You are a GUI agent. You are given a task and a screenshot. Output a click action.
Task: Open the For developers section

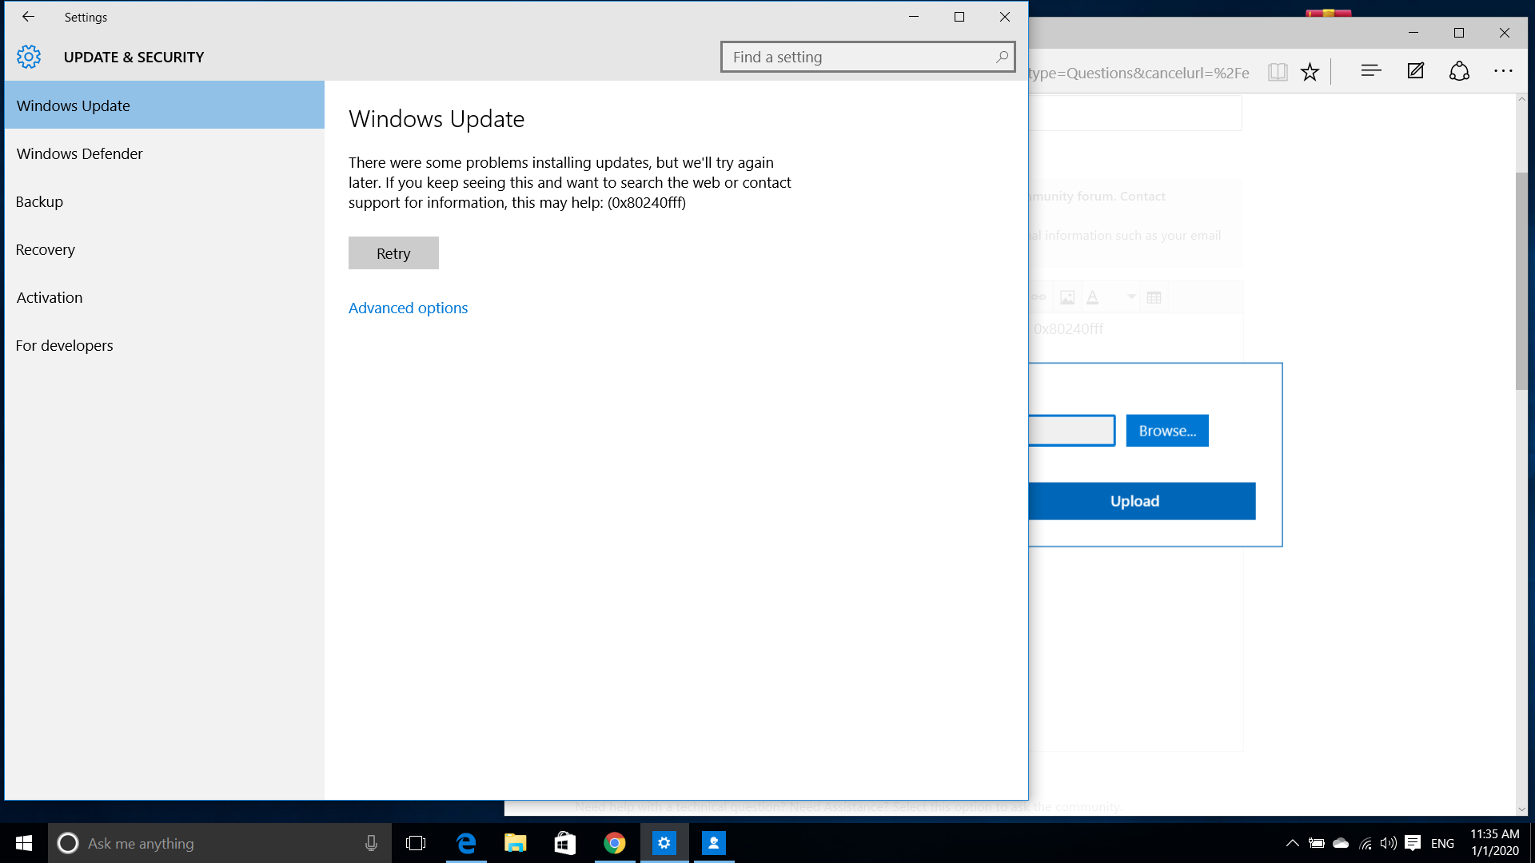click(x=165, y=345)
